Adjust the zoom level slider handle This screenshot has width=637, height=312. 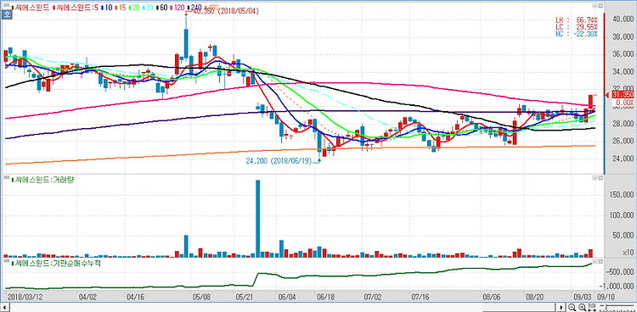pos(606,307)
